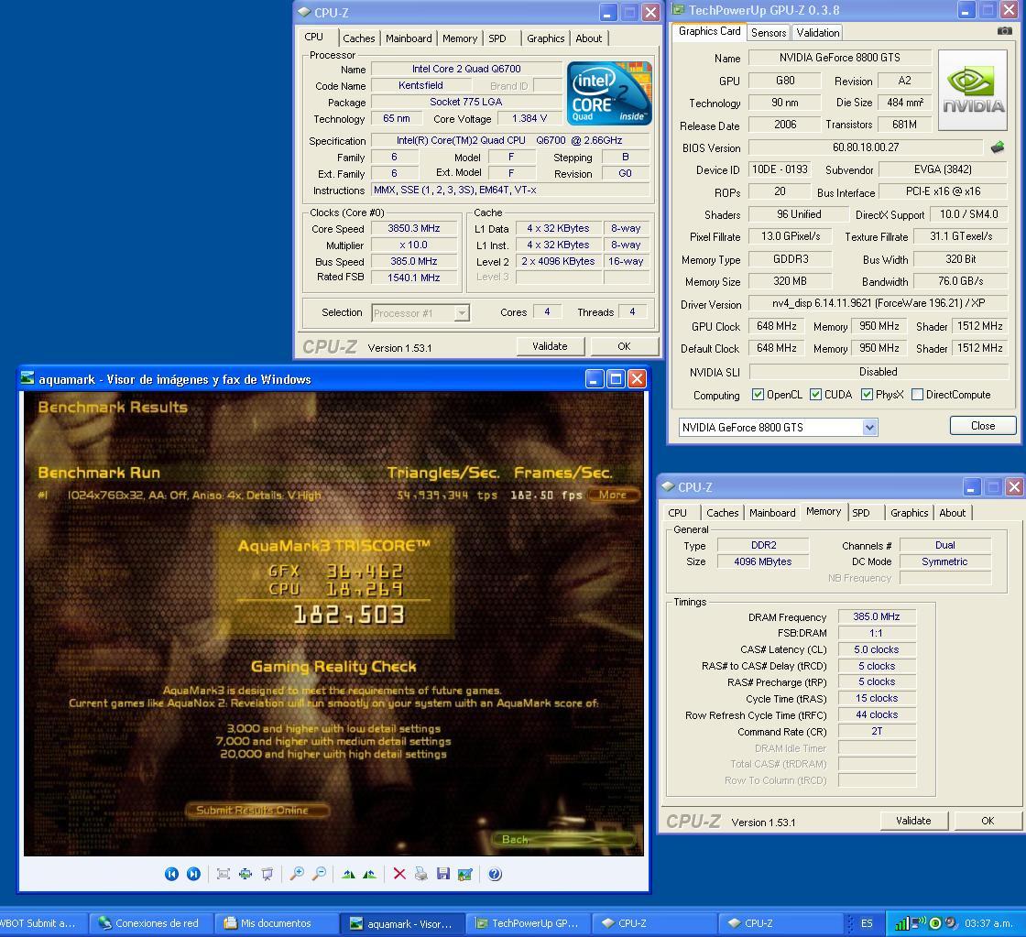The image size is (1026, 937).
Task: Click BIOS save chip icon in GPU-Z
Action: click(x=998, y=147)
